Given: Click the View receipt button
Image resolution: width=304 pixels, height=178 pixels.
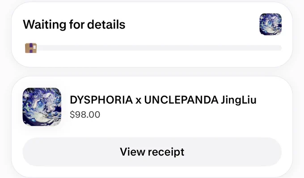Looking at the screenshot, I should 152,152.
